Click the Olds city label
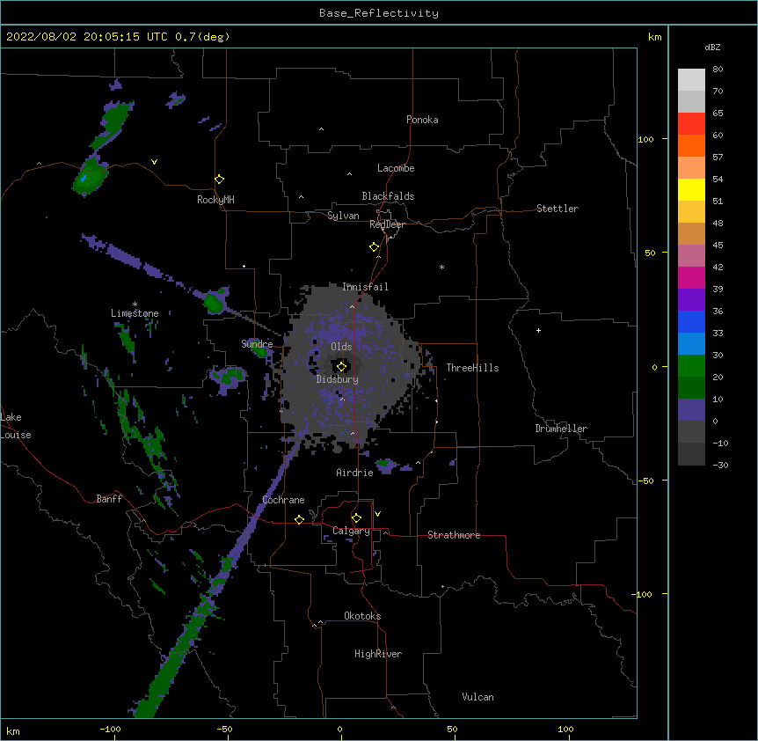 point(341,347)
